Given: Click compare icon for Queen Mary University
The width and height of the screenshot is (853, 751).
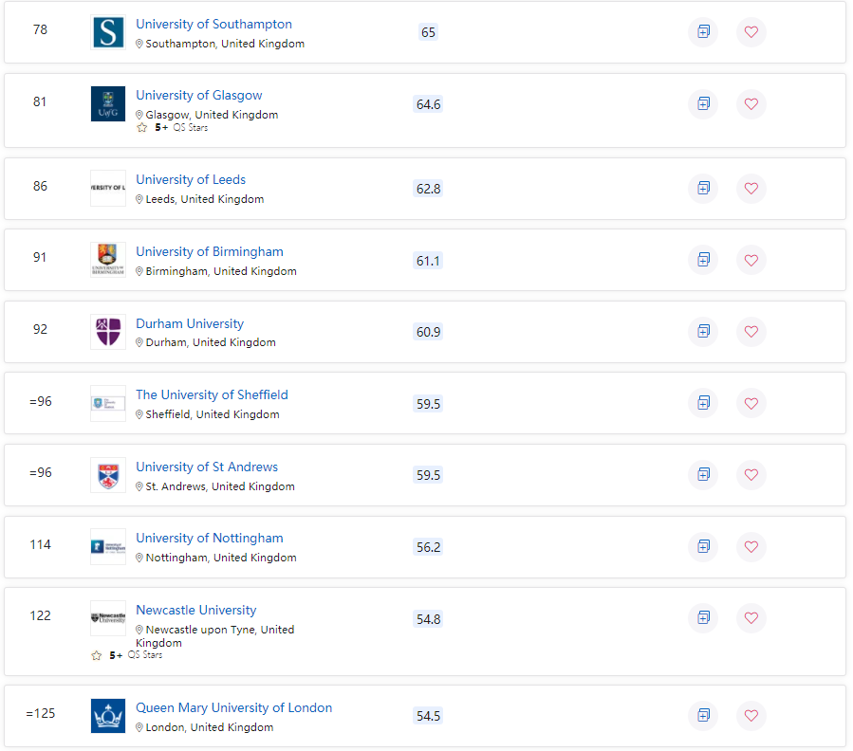Looking at the screenshot, I should (703, 715).
